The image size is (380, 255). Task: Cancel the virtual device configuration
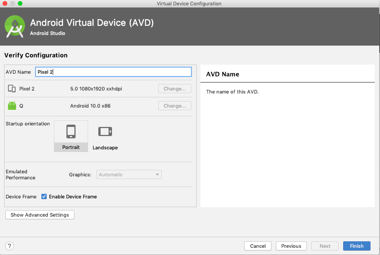pos(258,246)
